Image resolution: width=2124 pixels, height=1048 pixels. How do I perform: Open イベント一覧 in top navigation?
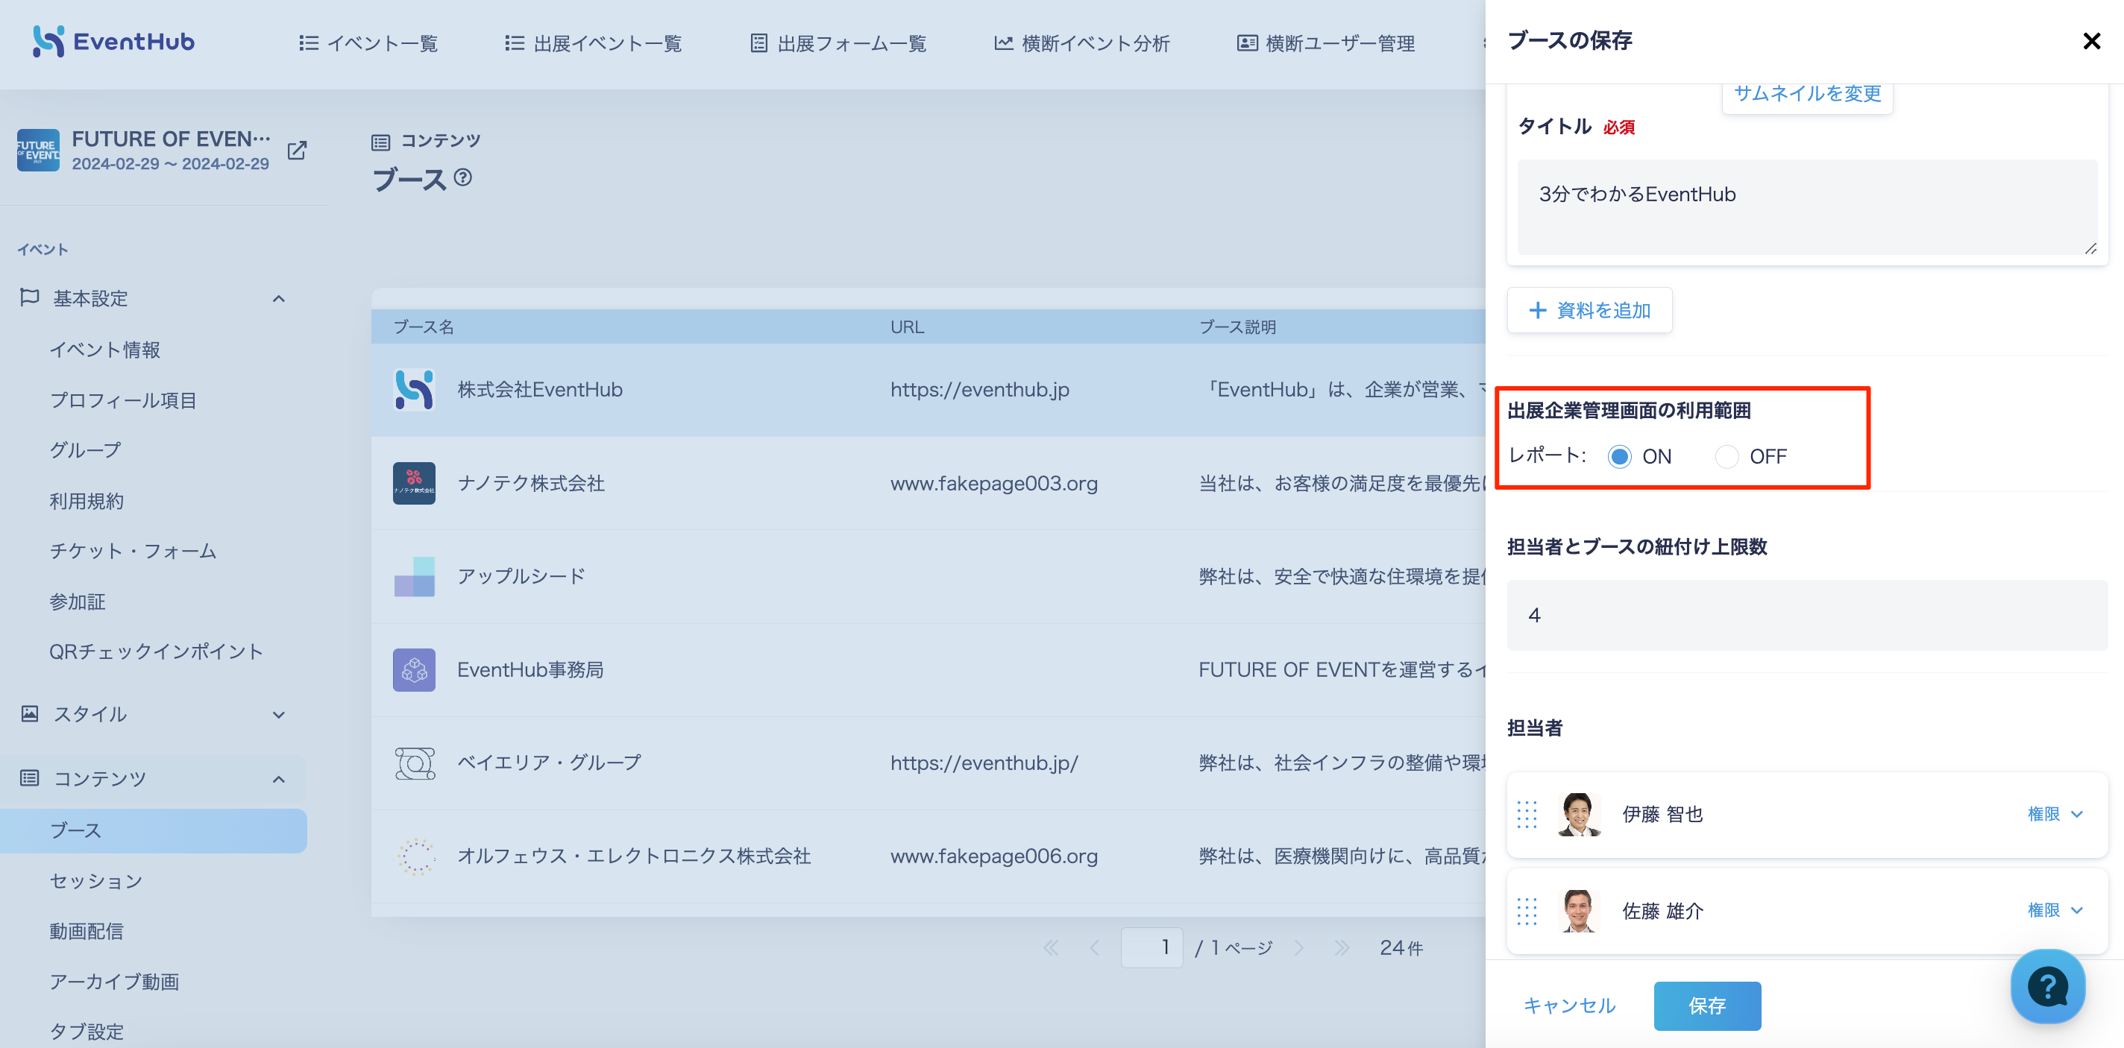(x=368, y=42)
